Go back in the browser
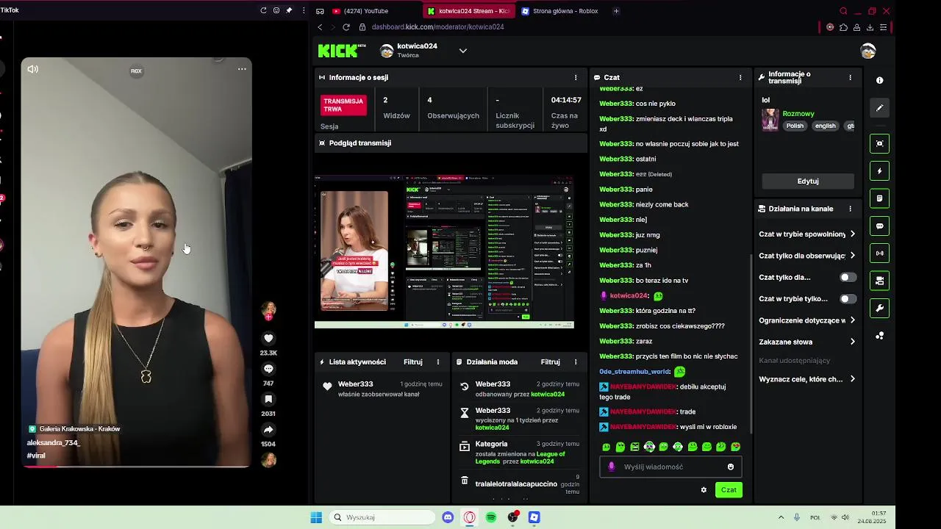The image size is (941, 529). click(x=320, y=27)
